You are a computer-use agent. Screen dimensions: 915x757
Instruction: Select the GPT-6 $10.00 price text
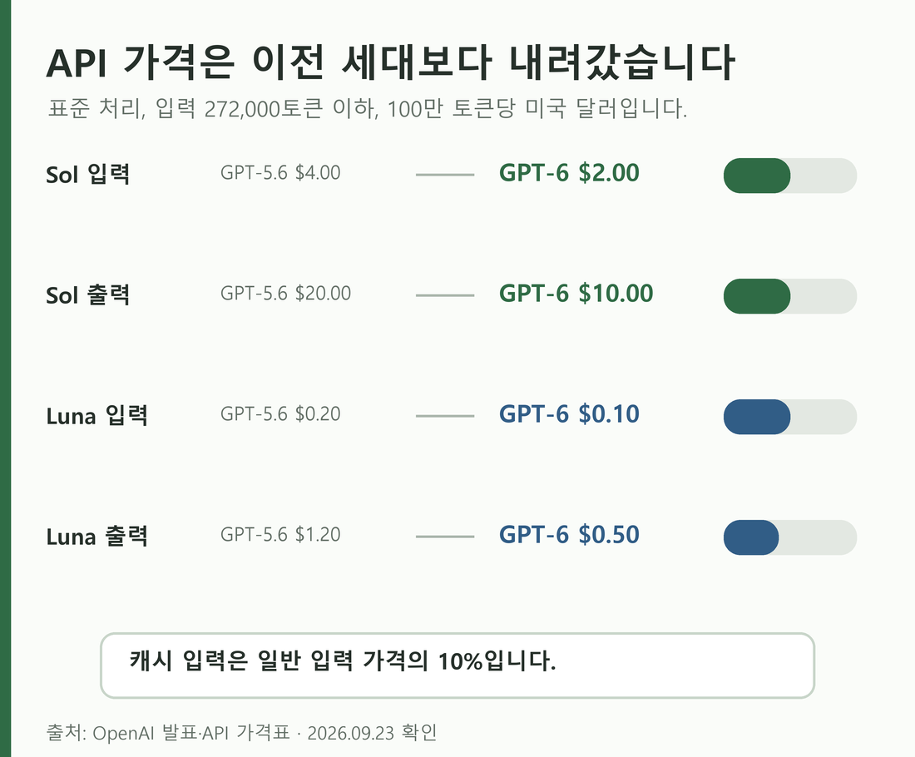pyautogui.click(x=576, y=294)
